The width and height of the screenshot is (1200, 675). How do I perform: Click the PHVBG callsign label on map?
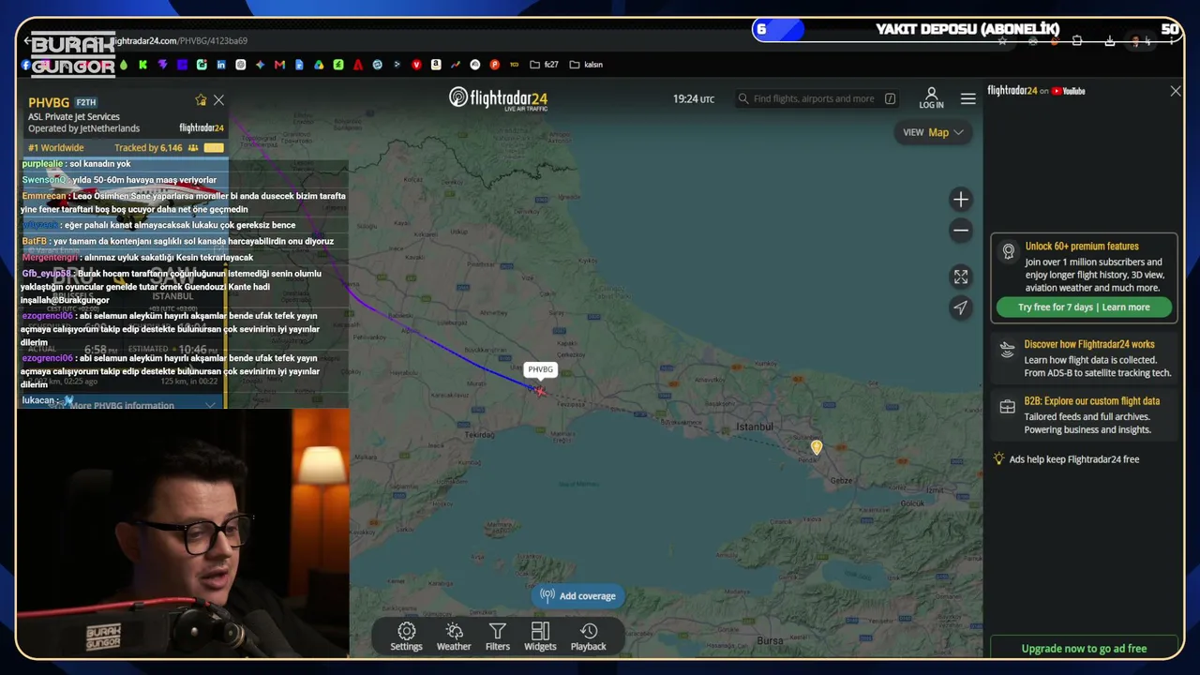(x=541, y=369)
